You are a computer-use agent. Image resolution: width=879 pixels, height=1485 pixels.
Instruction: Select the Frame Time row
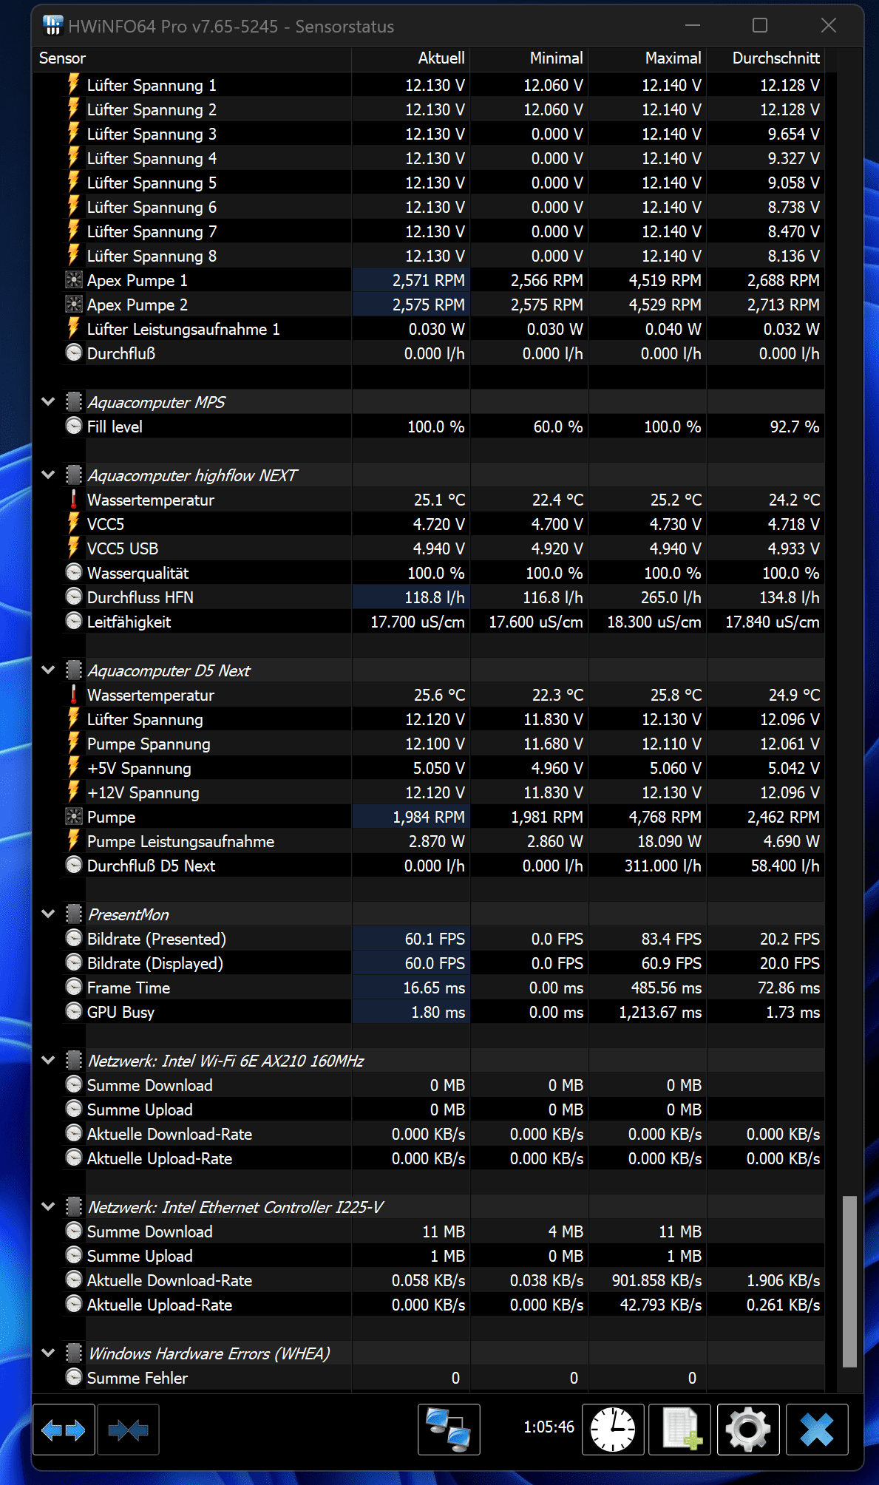coord(444,988)
